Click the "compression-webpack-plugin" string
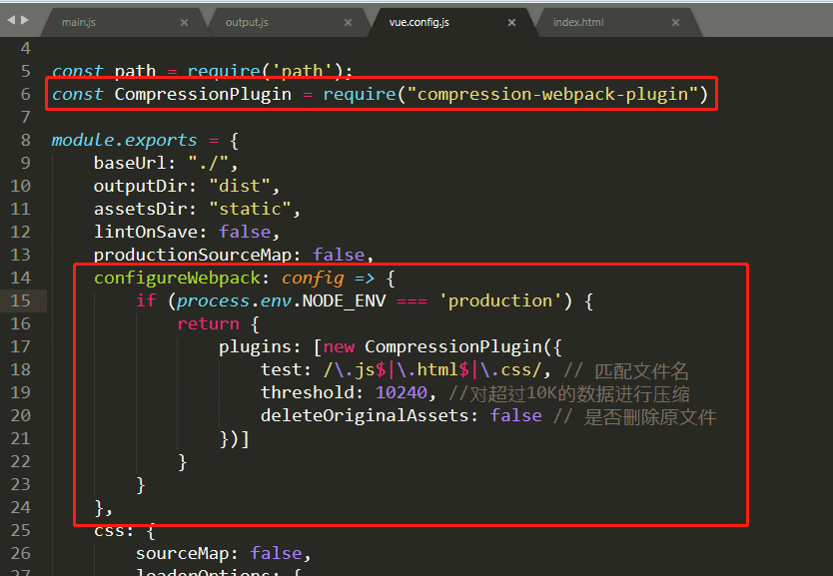 pos(552,94)
